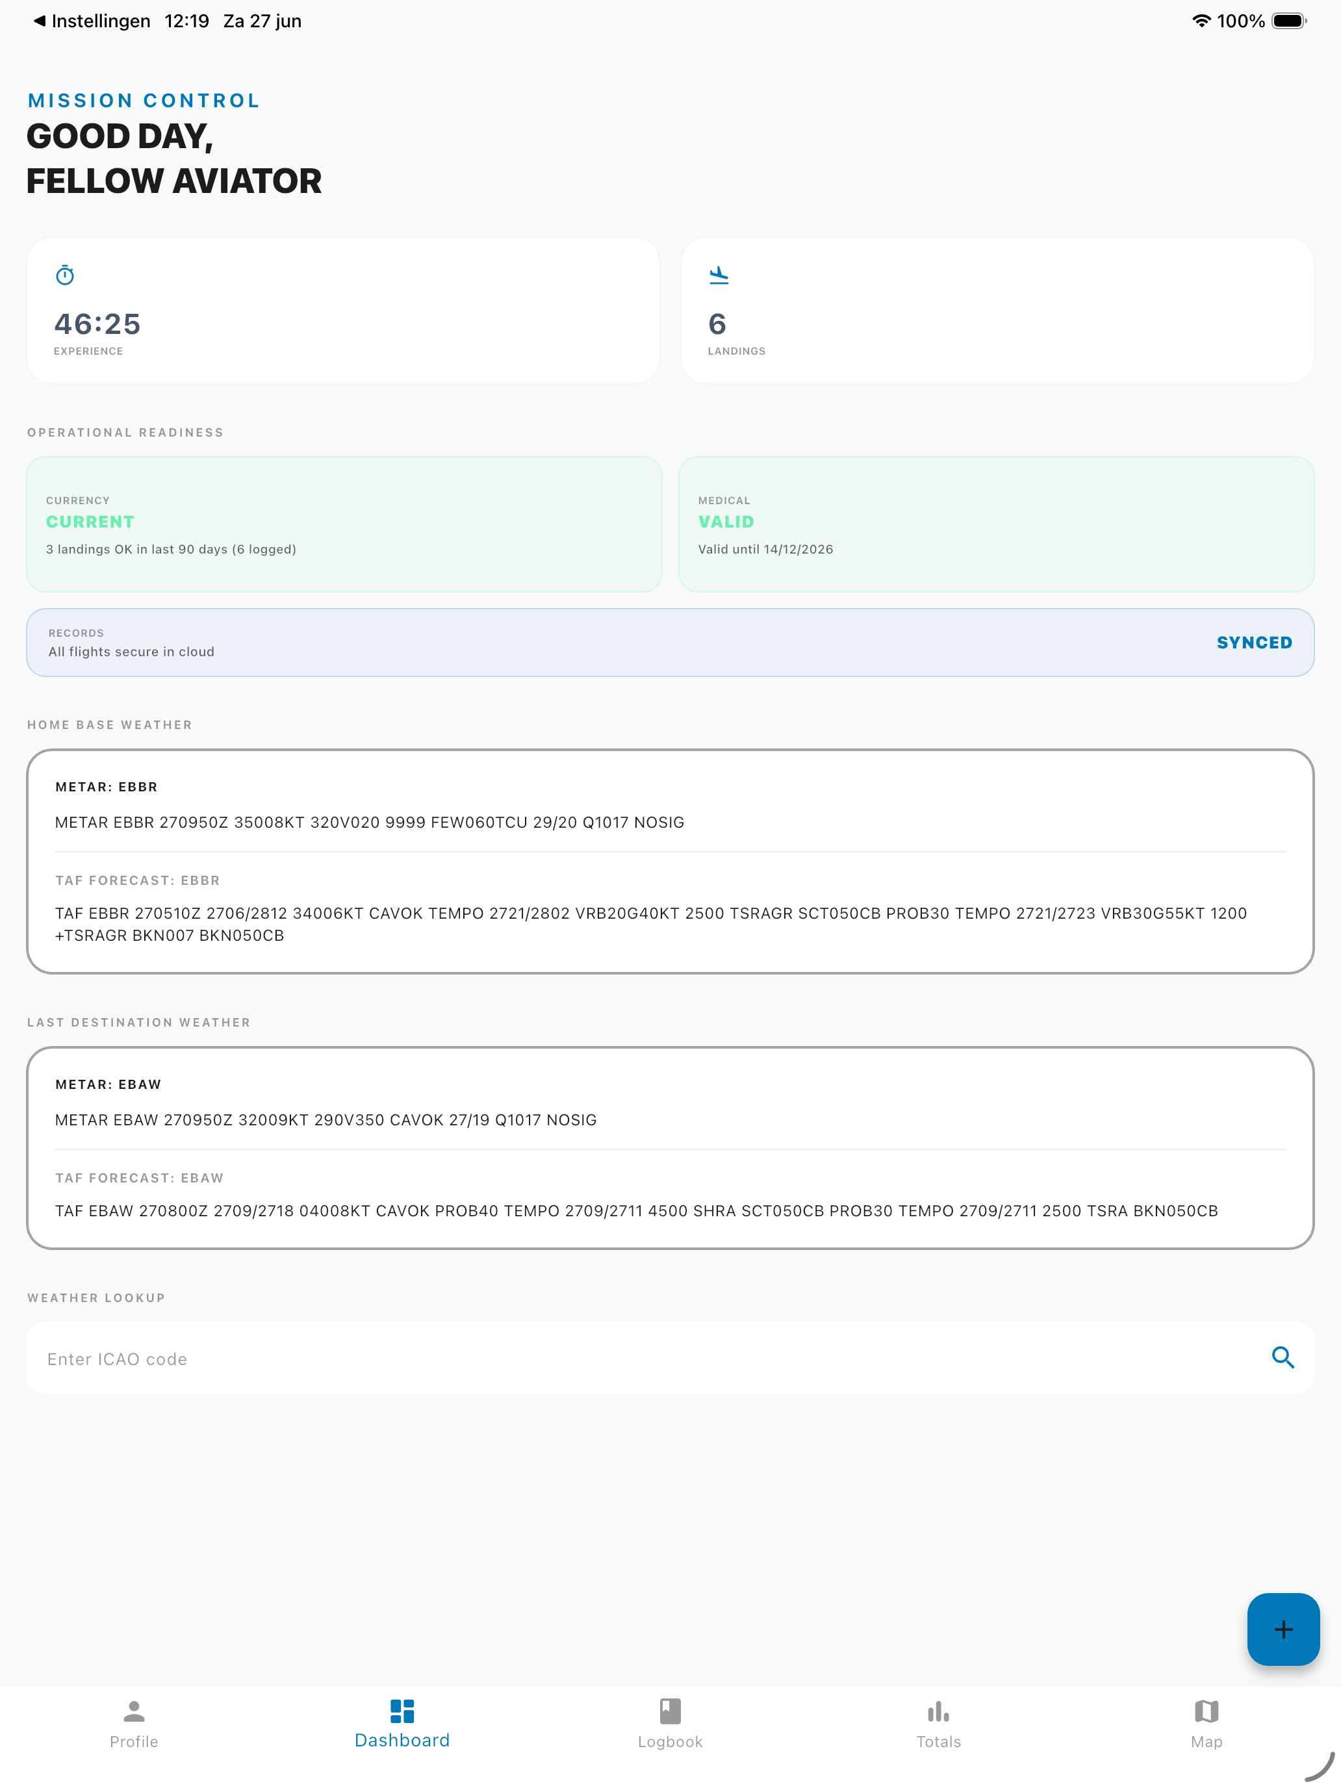
Task: Tap the battery status icon
Action: click(x=1289, y=21)
